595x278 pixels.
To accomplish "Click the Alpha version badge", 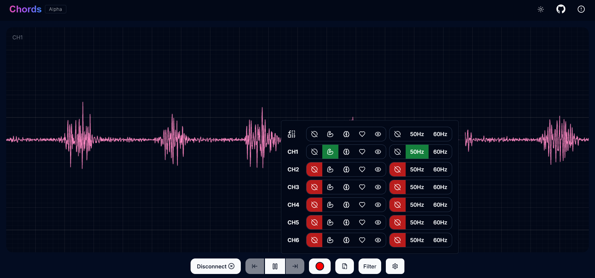I will (55, 9).
